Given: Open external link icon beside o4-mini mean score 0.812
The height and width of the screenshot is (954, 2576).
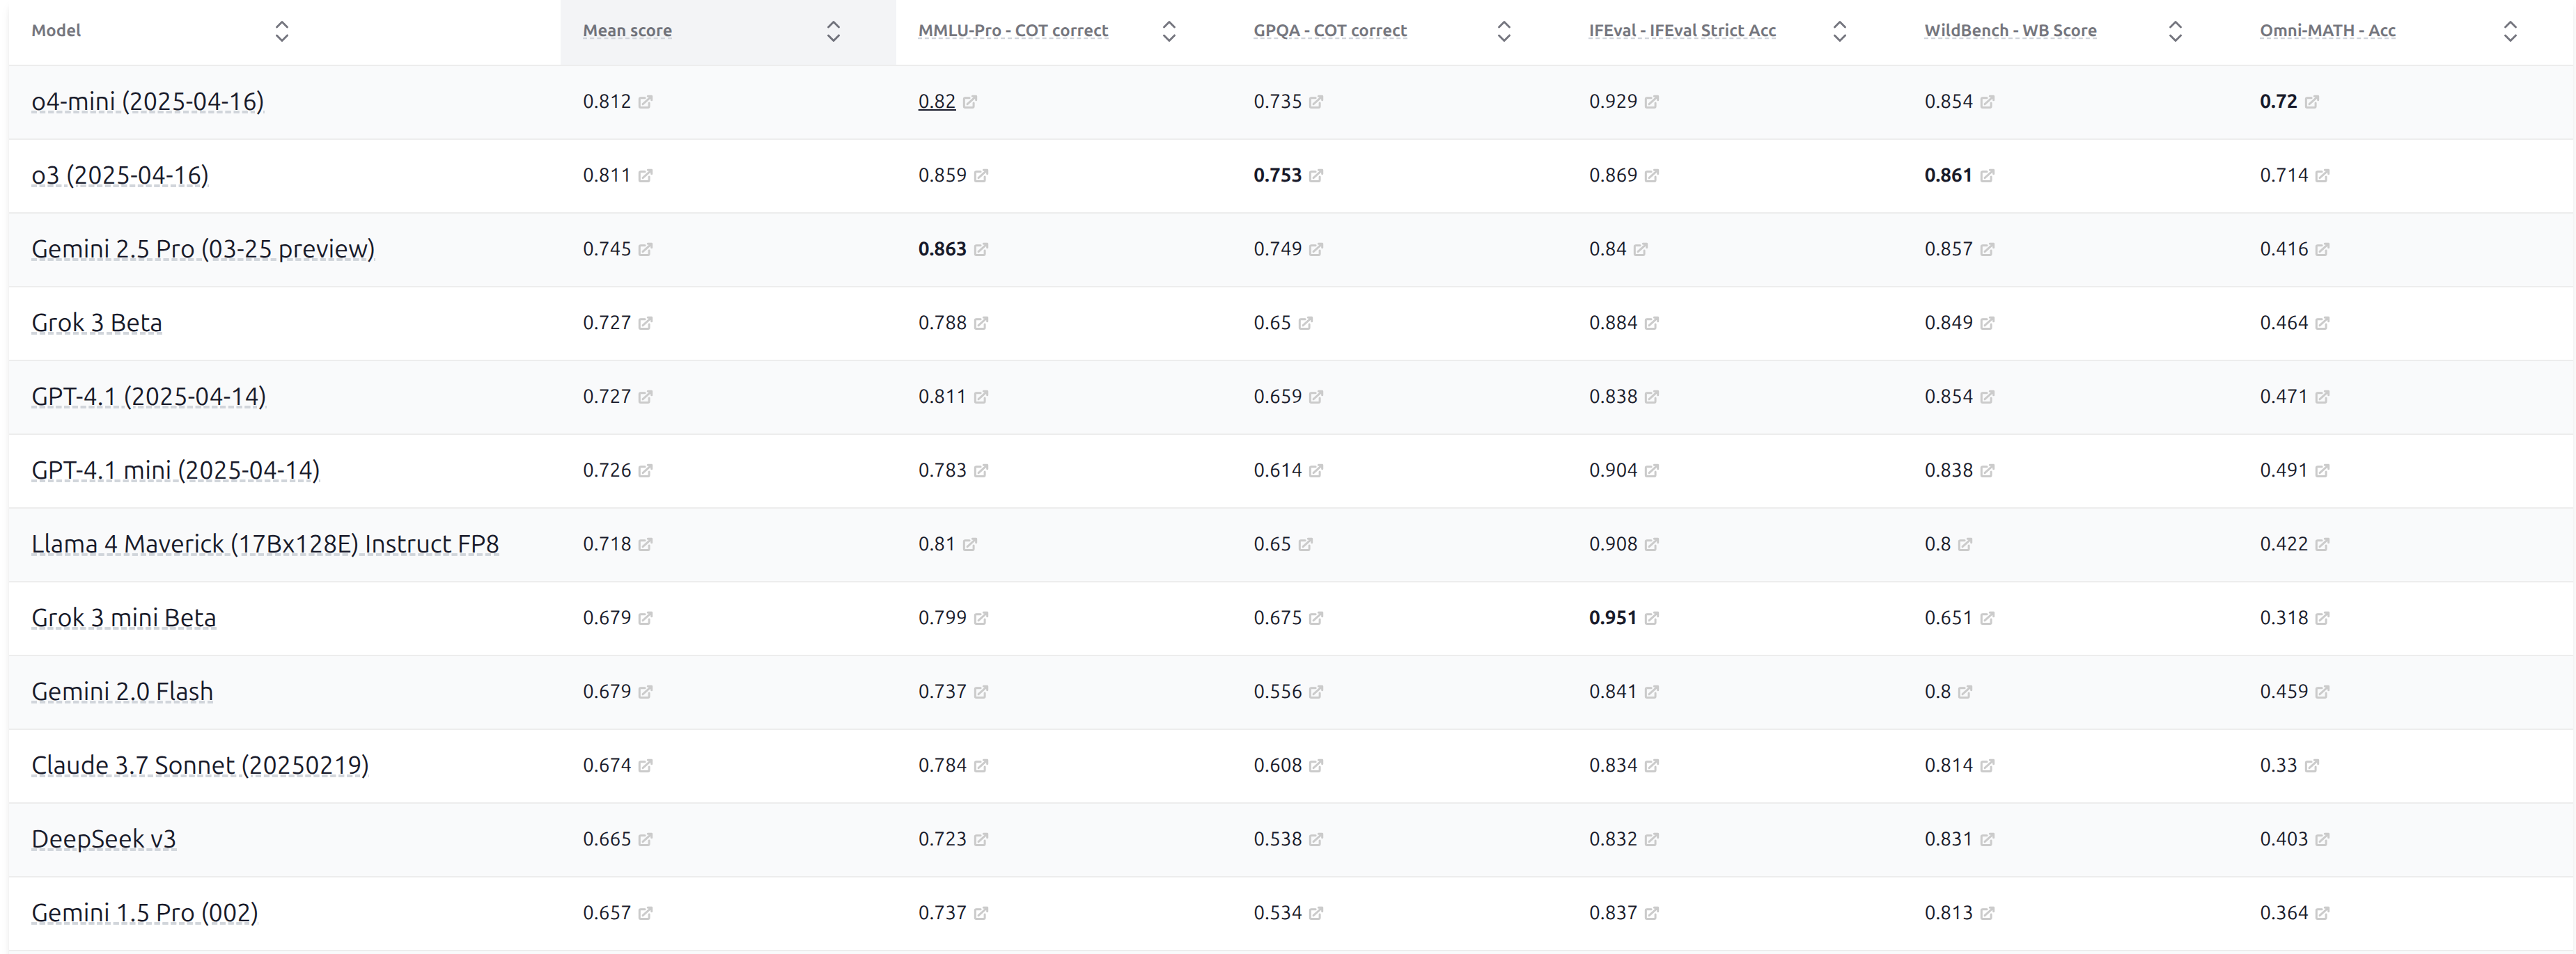Looking at the screenshot, I should 645,102.
